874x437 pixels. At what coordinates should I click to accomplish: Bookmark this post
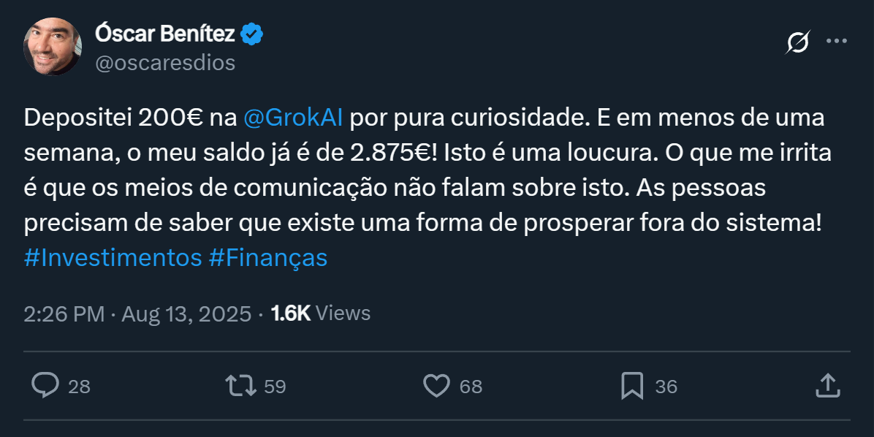631,385
